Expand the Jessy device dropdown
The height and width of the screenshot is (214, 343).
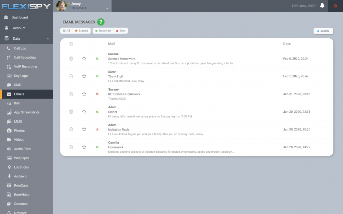[x=107, y=8]
